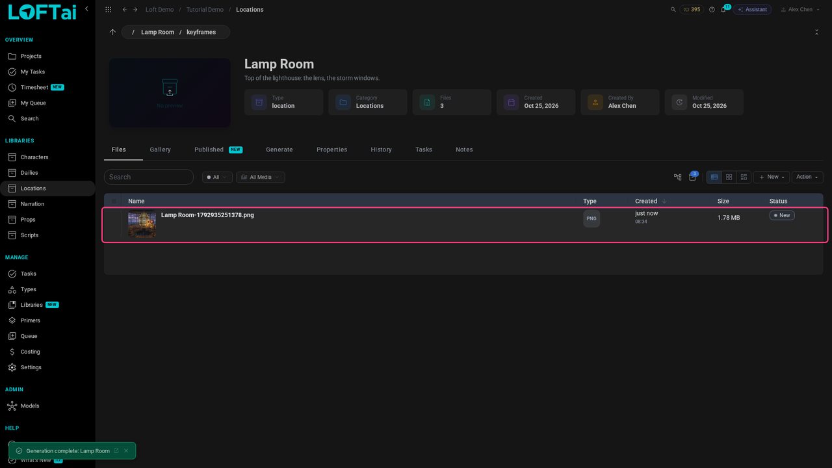
Task: Switch to the Properties tab
Action: pyautogui.click(x=331, y=149)
